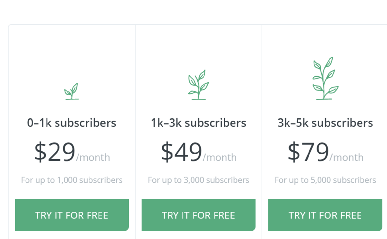Start free trial for 3k–5k plan
This screenshot has width=387, height=239.
click(x=325, y=215)
